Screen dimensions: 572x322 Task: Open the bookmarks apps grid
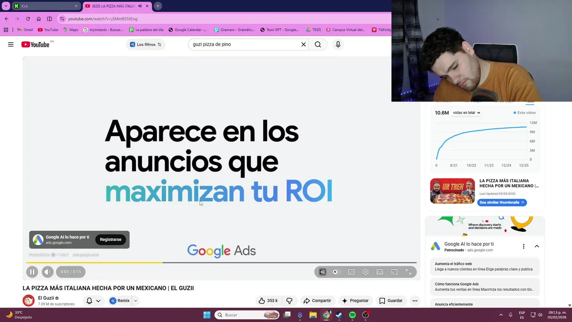6,30
